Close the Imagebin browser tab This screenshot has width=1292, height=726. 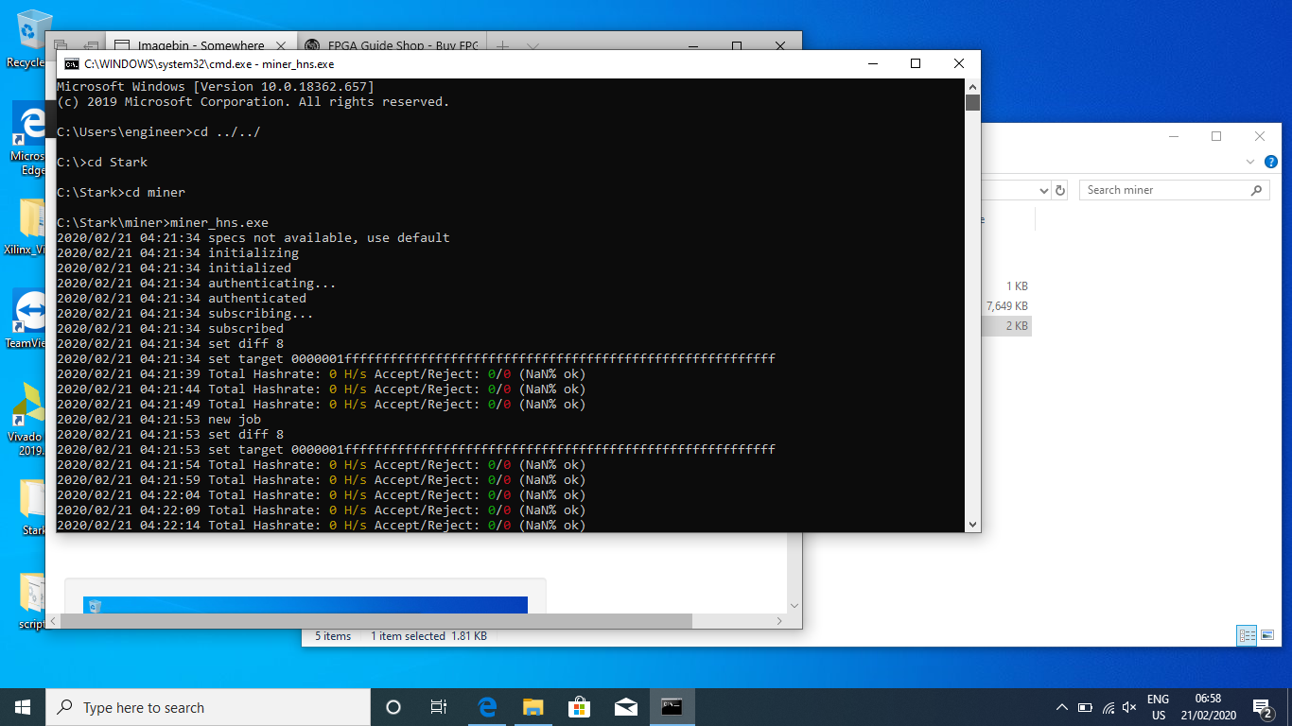(x=280, y=45)
